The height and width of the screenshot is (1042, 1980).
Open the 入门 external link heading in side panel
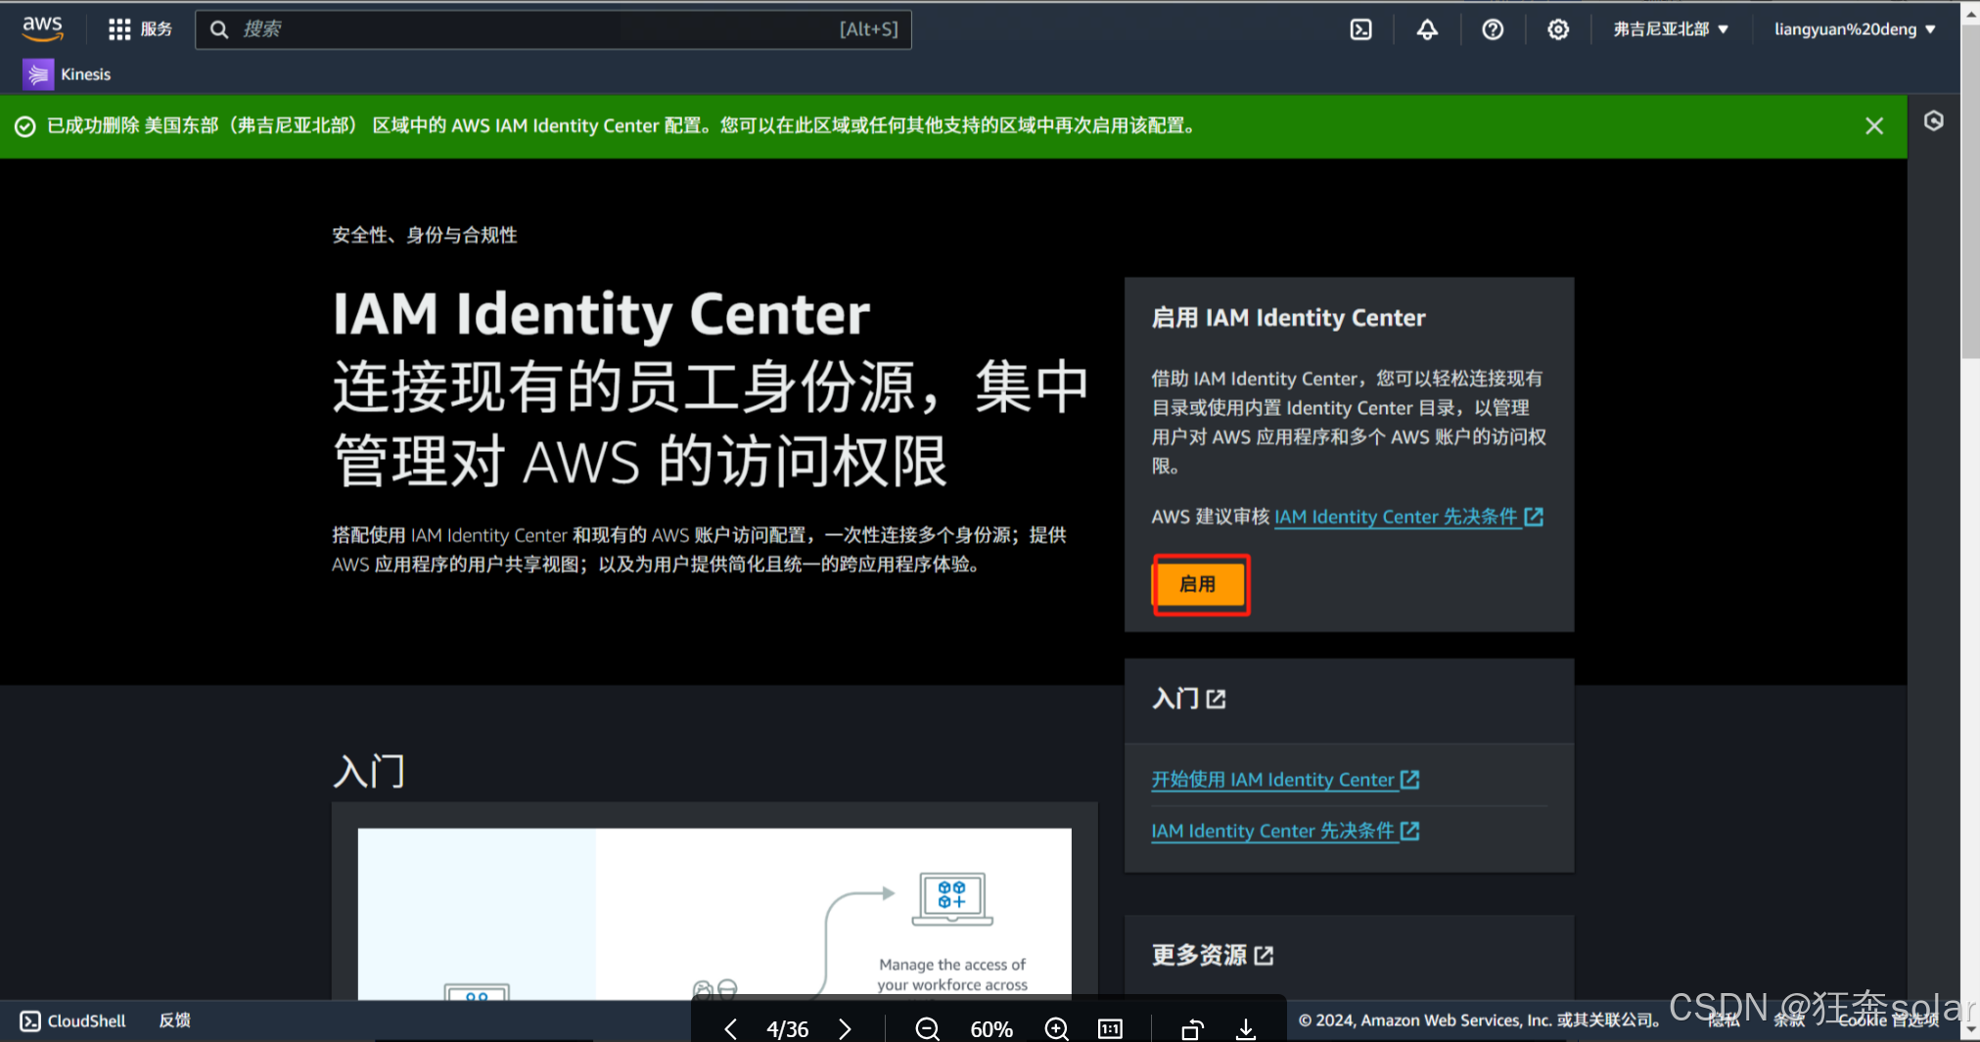pyautogui.click(x=1188, y=699)
